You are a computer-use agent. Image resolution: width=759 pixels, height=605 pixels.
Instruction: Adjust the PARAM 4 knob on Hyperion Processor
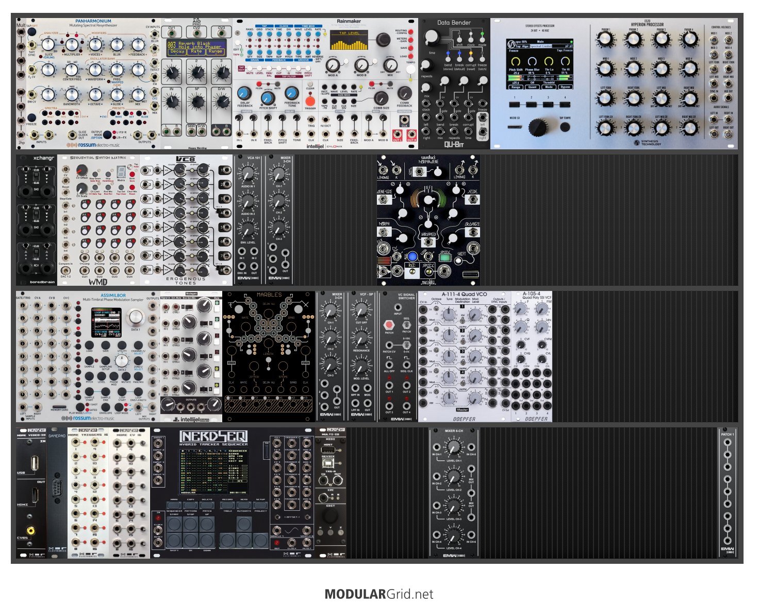tap(689, 40)
